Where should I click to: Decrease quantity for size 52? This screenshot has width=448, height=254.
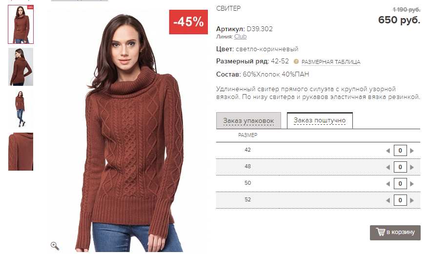pos(387,200)
